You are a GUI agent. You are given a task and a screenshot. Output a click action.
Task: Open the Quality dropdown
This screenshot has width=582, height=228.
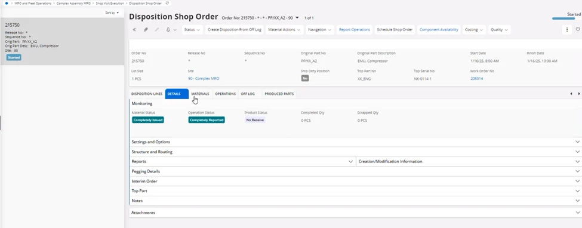coord(499,30)
